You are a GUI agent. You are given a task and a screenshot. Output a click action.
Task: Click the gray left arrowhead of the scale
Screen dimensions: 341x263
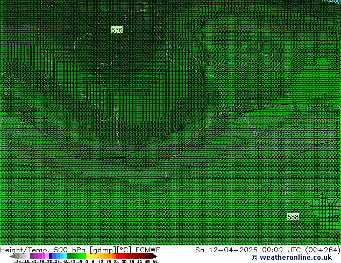tap(12, 256)
